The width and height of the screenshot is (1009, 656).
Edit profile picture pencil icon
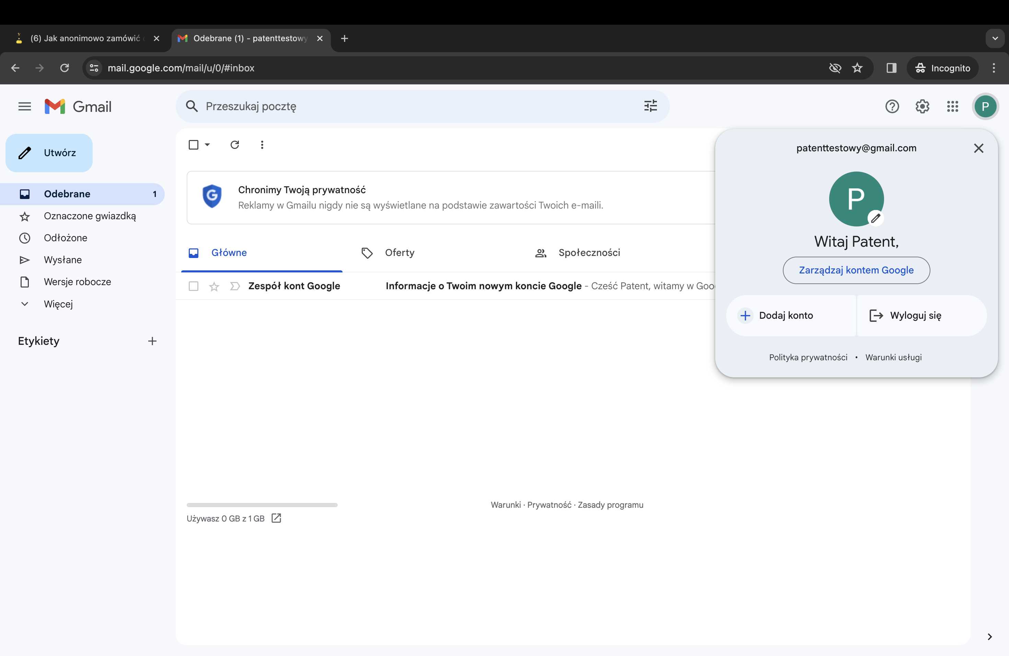[x=875, y=218]
